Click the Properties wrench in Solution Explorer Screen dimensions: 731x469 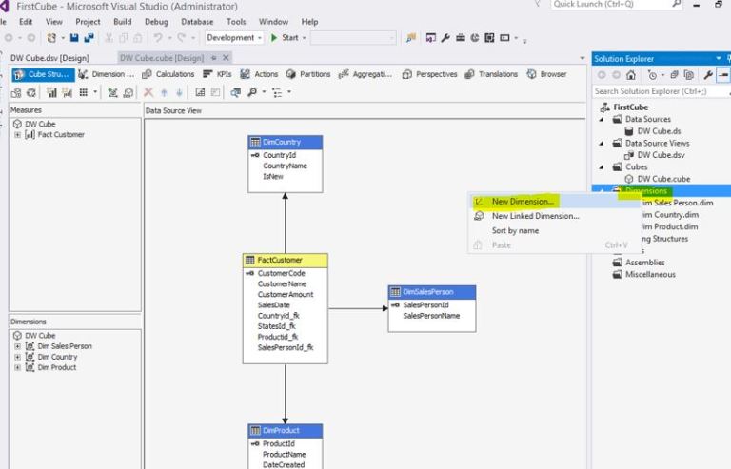tap(708, 75)
